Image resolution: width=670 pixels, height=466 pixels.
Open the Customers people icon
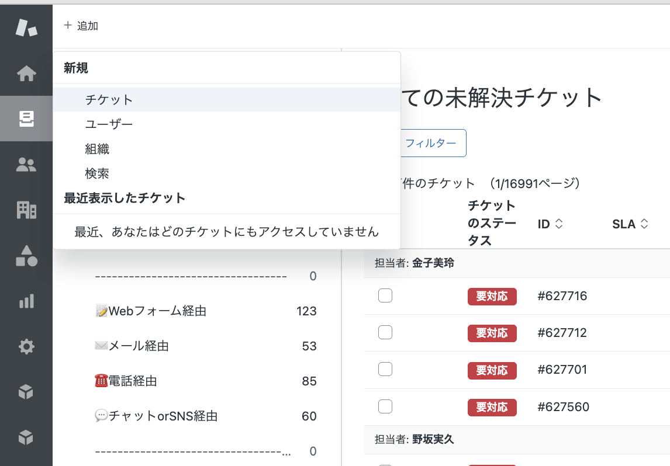(x=26, y=165)
